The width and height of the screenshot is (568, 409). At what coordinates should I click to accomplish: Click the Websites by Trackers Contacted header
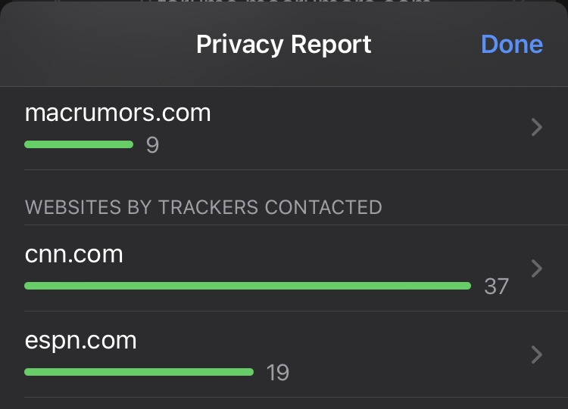click(x=203, y=207)
